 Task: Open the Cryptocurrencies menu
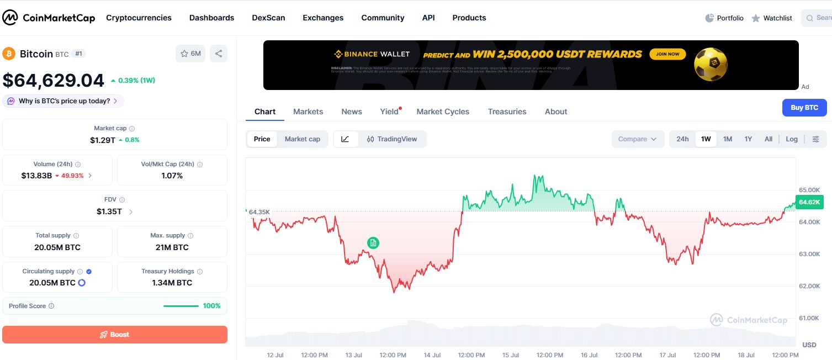[x=139, y=18]
